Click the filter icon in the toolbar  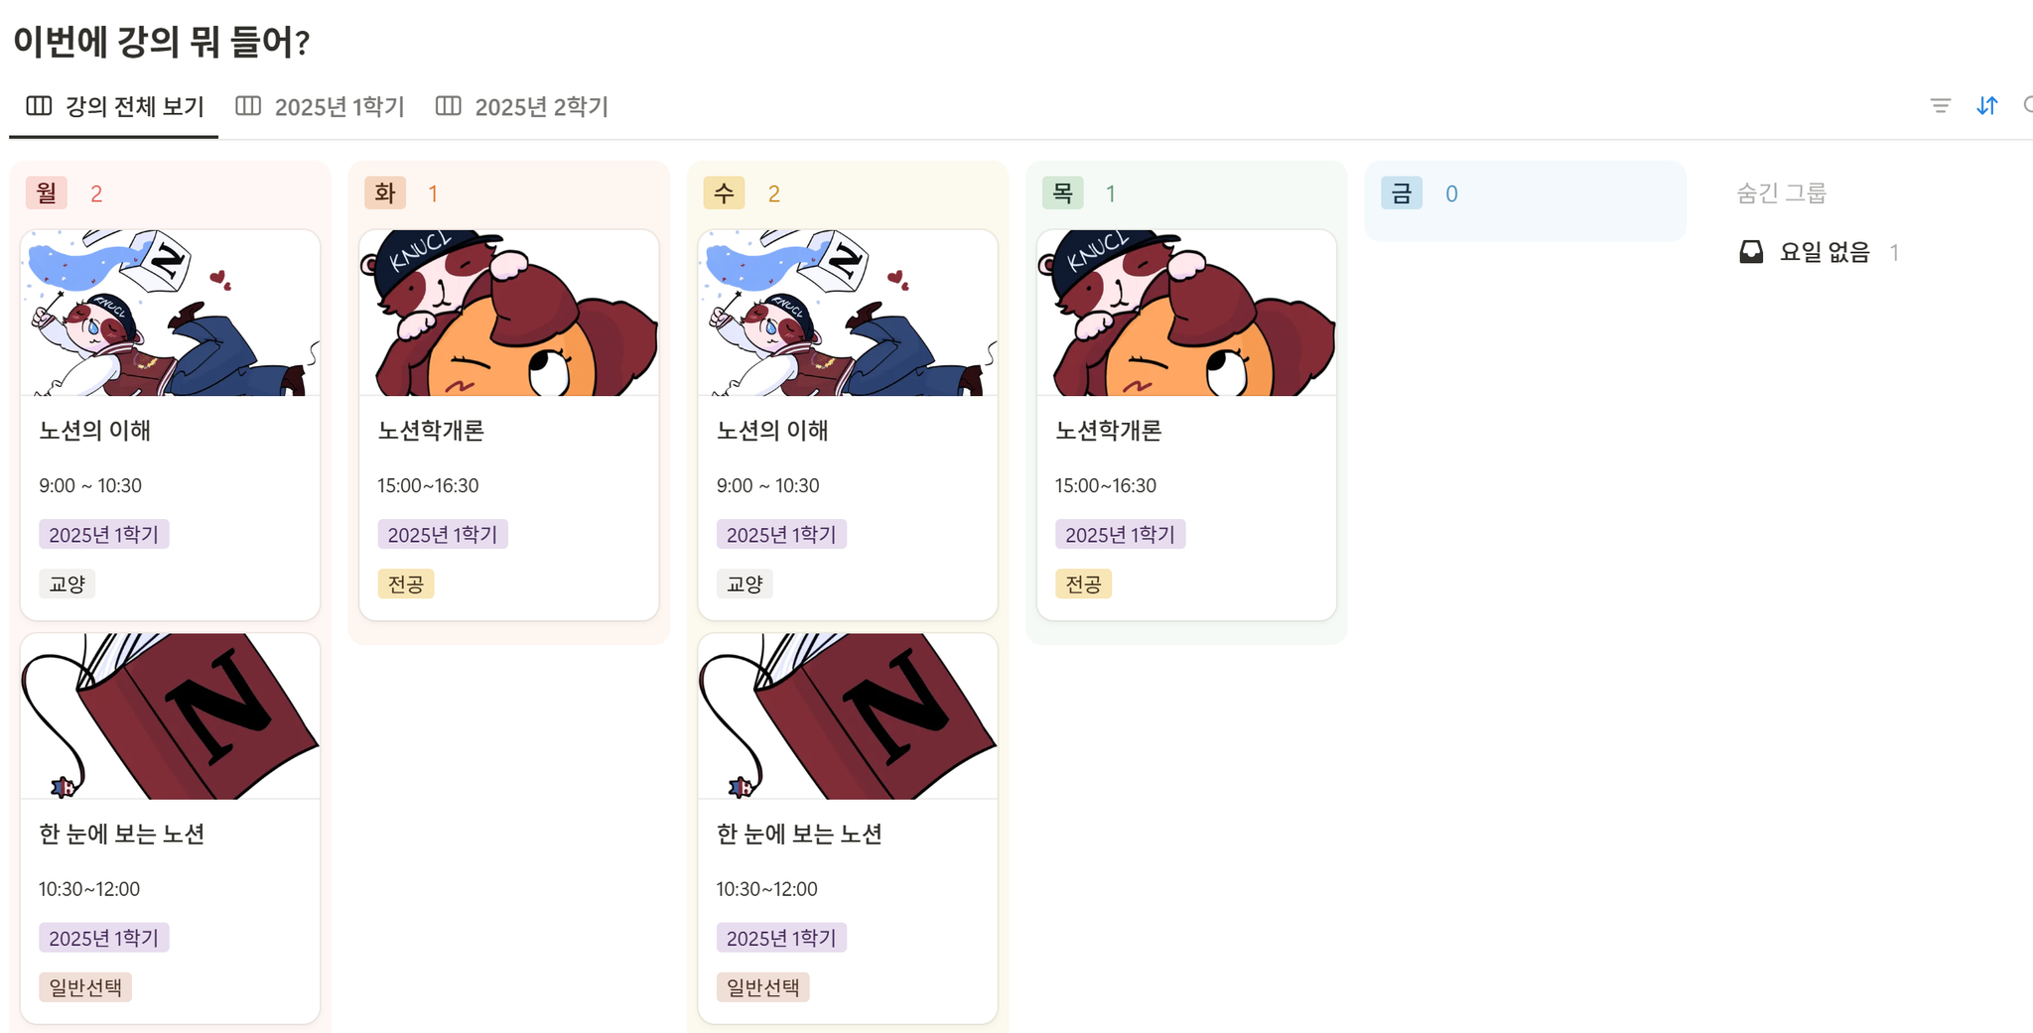(1940, 105)
